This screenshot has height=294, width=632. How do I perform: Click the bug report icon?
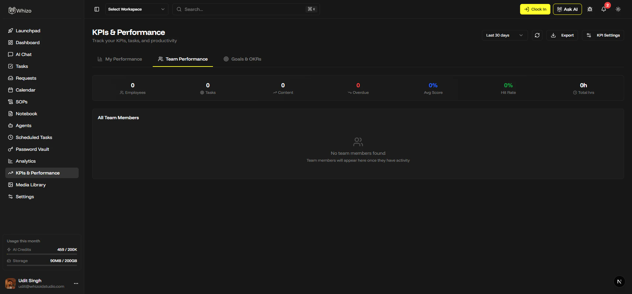(x=590, y=9)
